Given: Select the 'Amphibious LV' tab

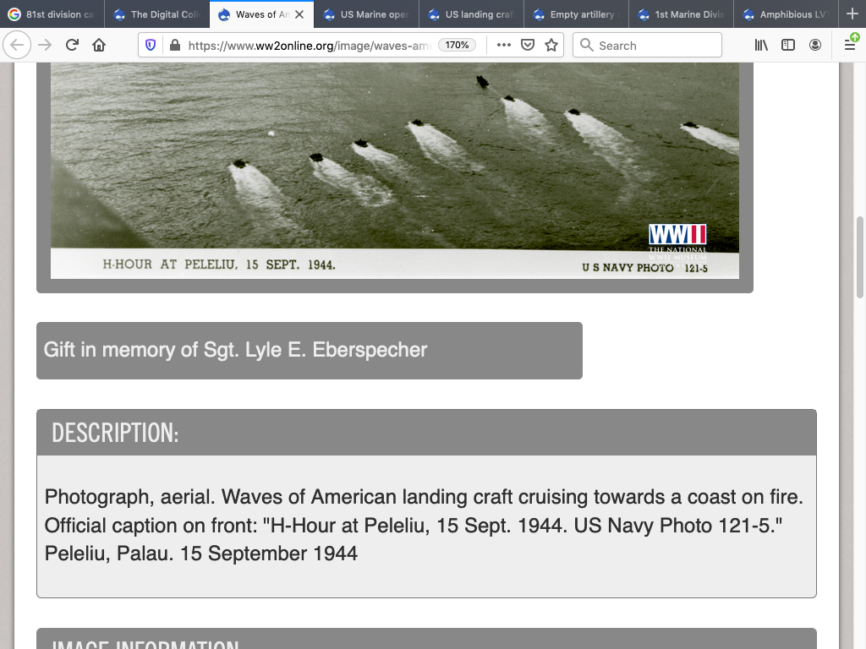Looking at the screenshot, I should point(787,14).
